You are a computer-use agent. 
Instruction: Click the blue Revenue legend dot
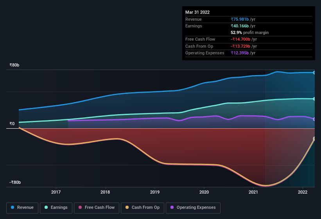tap(13, 207)
